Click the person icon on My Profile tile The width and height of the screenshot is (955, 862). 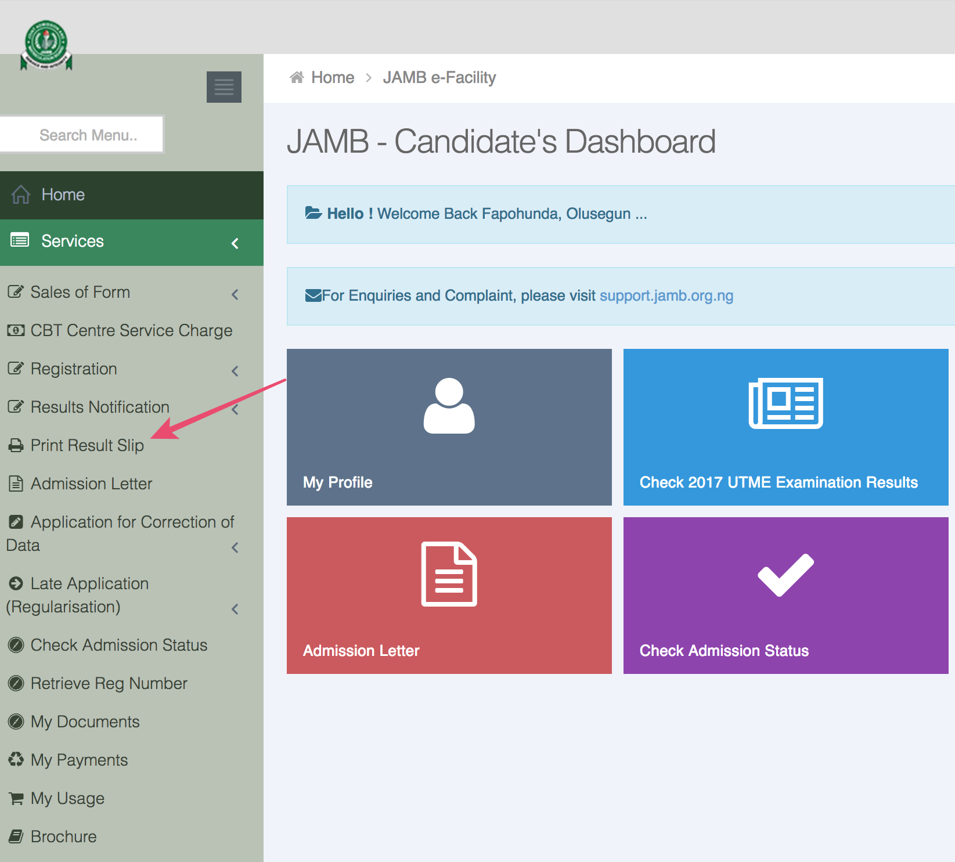pyautogui.click(x=449, y=406)
